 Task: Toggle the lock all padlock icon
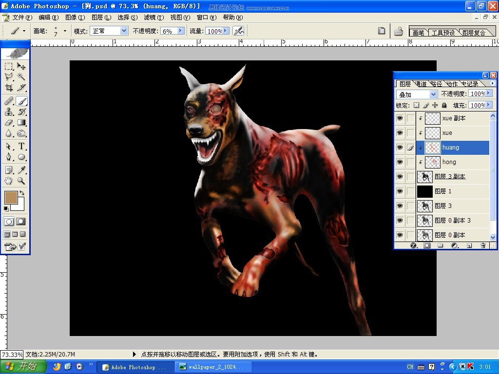(444, 105)
